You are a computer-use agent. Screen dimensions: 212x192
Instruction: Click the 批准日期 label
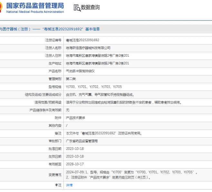coord(55,149)
